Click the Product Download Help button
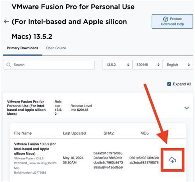Screen dimensions: 195x182 [x=172, y=21]
